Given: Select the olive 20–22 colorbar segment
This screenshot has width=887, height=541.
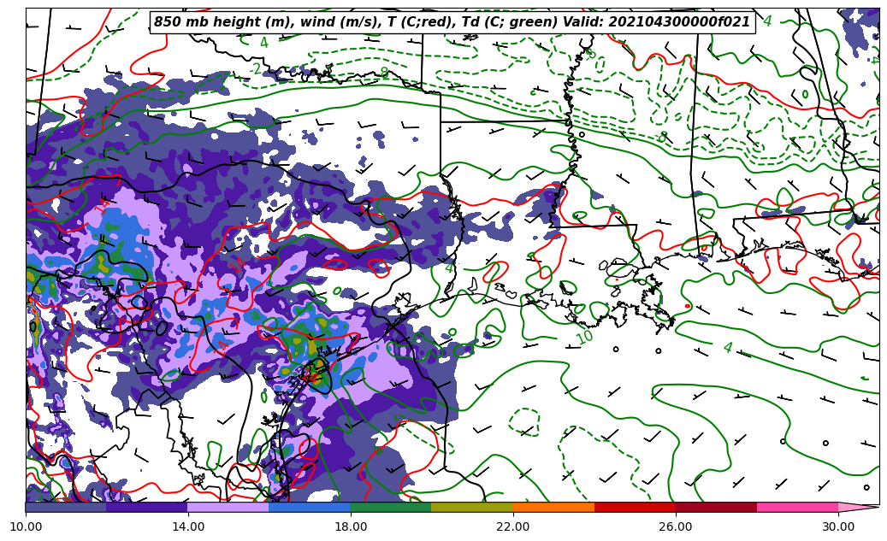Looking at the screenshot, I should click(472, 507).
